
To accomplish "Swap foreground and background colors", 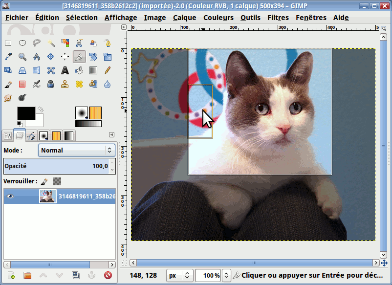I will click(x=41, y=109).
